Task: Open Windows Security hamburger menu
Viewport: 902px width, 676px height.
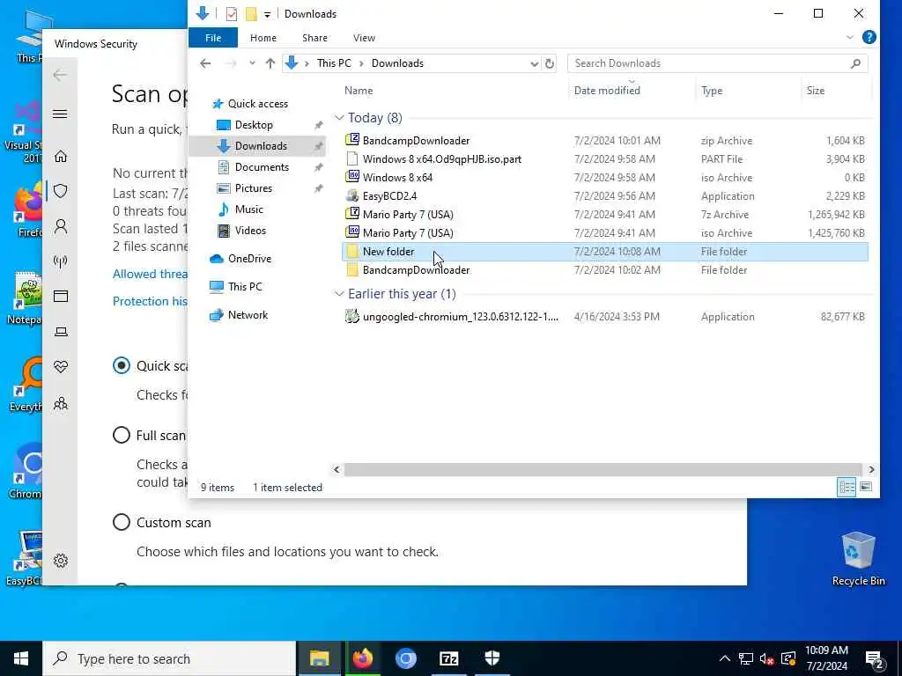Action: point(60,114)
